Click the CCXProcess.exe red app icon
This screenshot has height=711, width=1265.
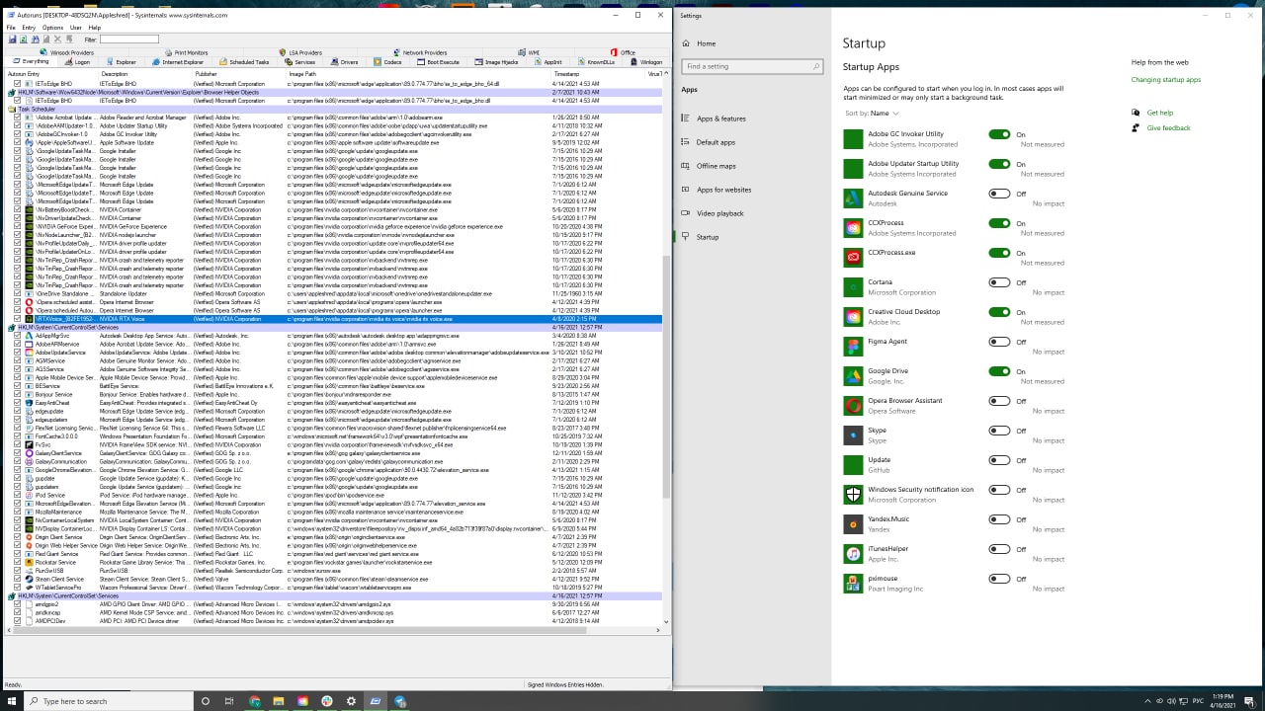pos(853,258)
